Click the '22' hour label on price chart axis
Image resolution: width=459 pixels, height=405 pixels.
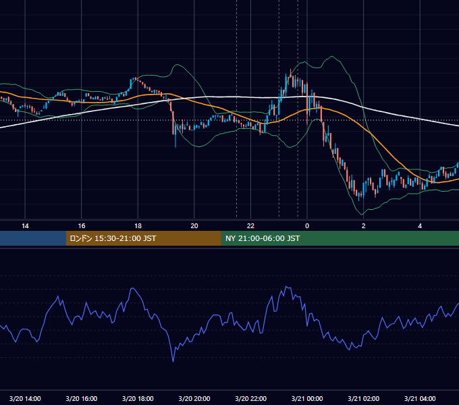[250, 226]
